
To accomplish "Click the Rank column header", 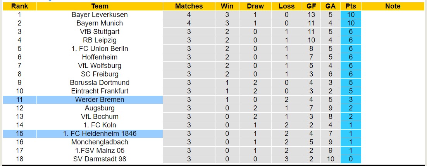I will [19, 6].
